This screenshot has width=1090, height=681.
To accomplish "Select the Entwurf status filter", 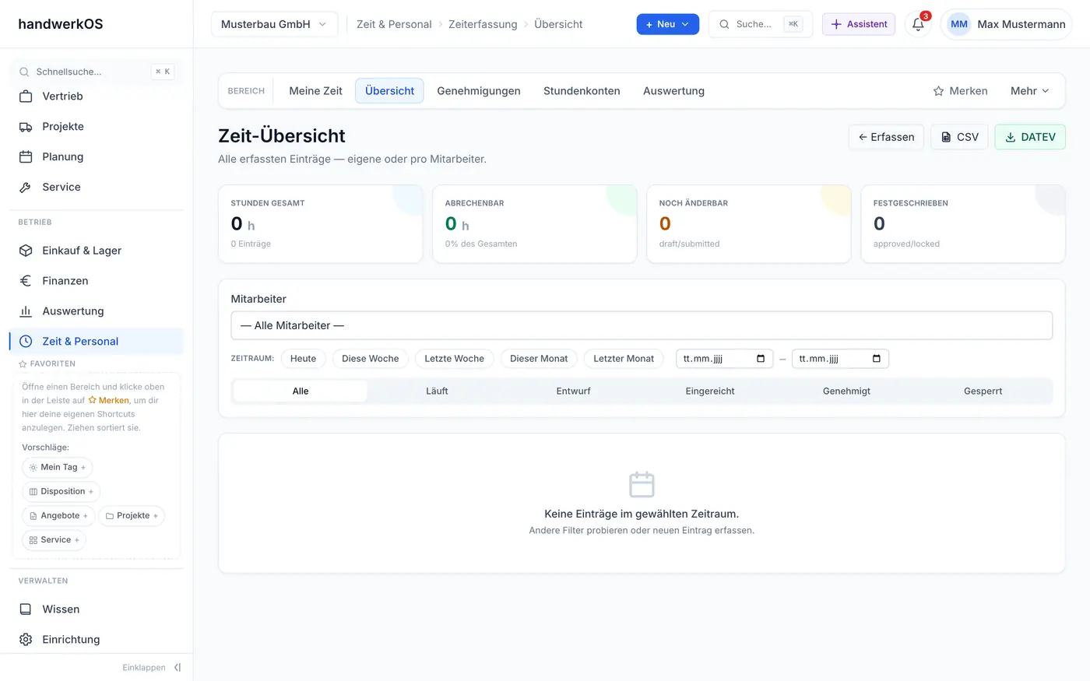I will [574, 391].
